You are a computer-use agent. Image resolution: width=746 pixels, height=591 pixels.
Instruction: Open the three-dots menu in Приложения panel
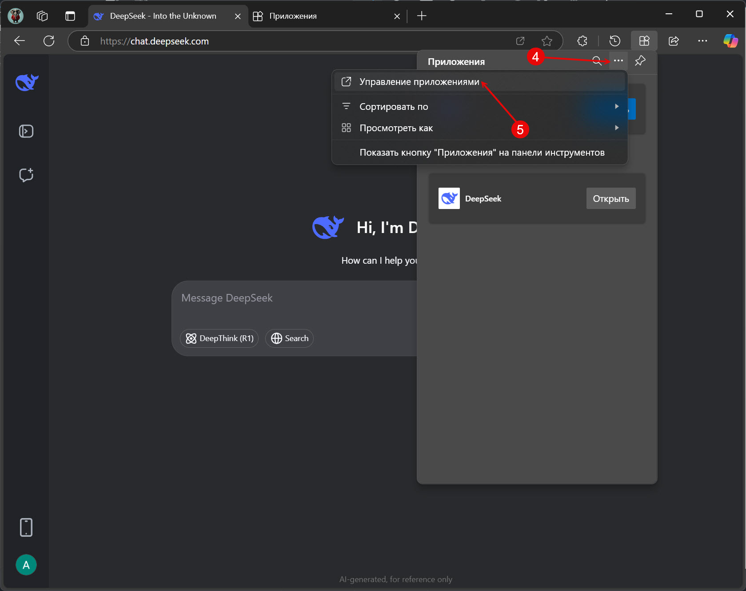pos(618,60)
